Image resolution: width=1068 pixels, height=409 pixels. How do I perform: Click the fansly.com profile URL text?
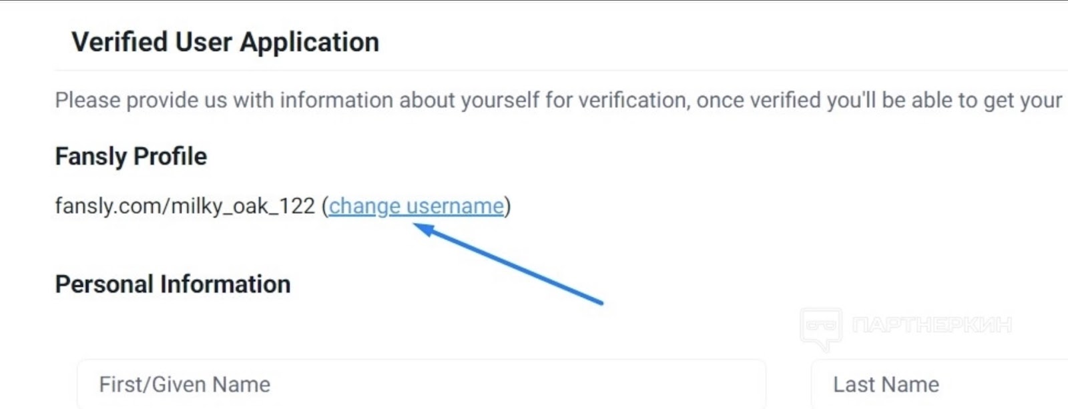coord(185,206)
